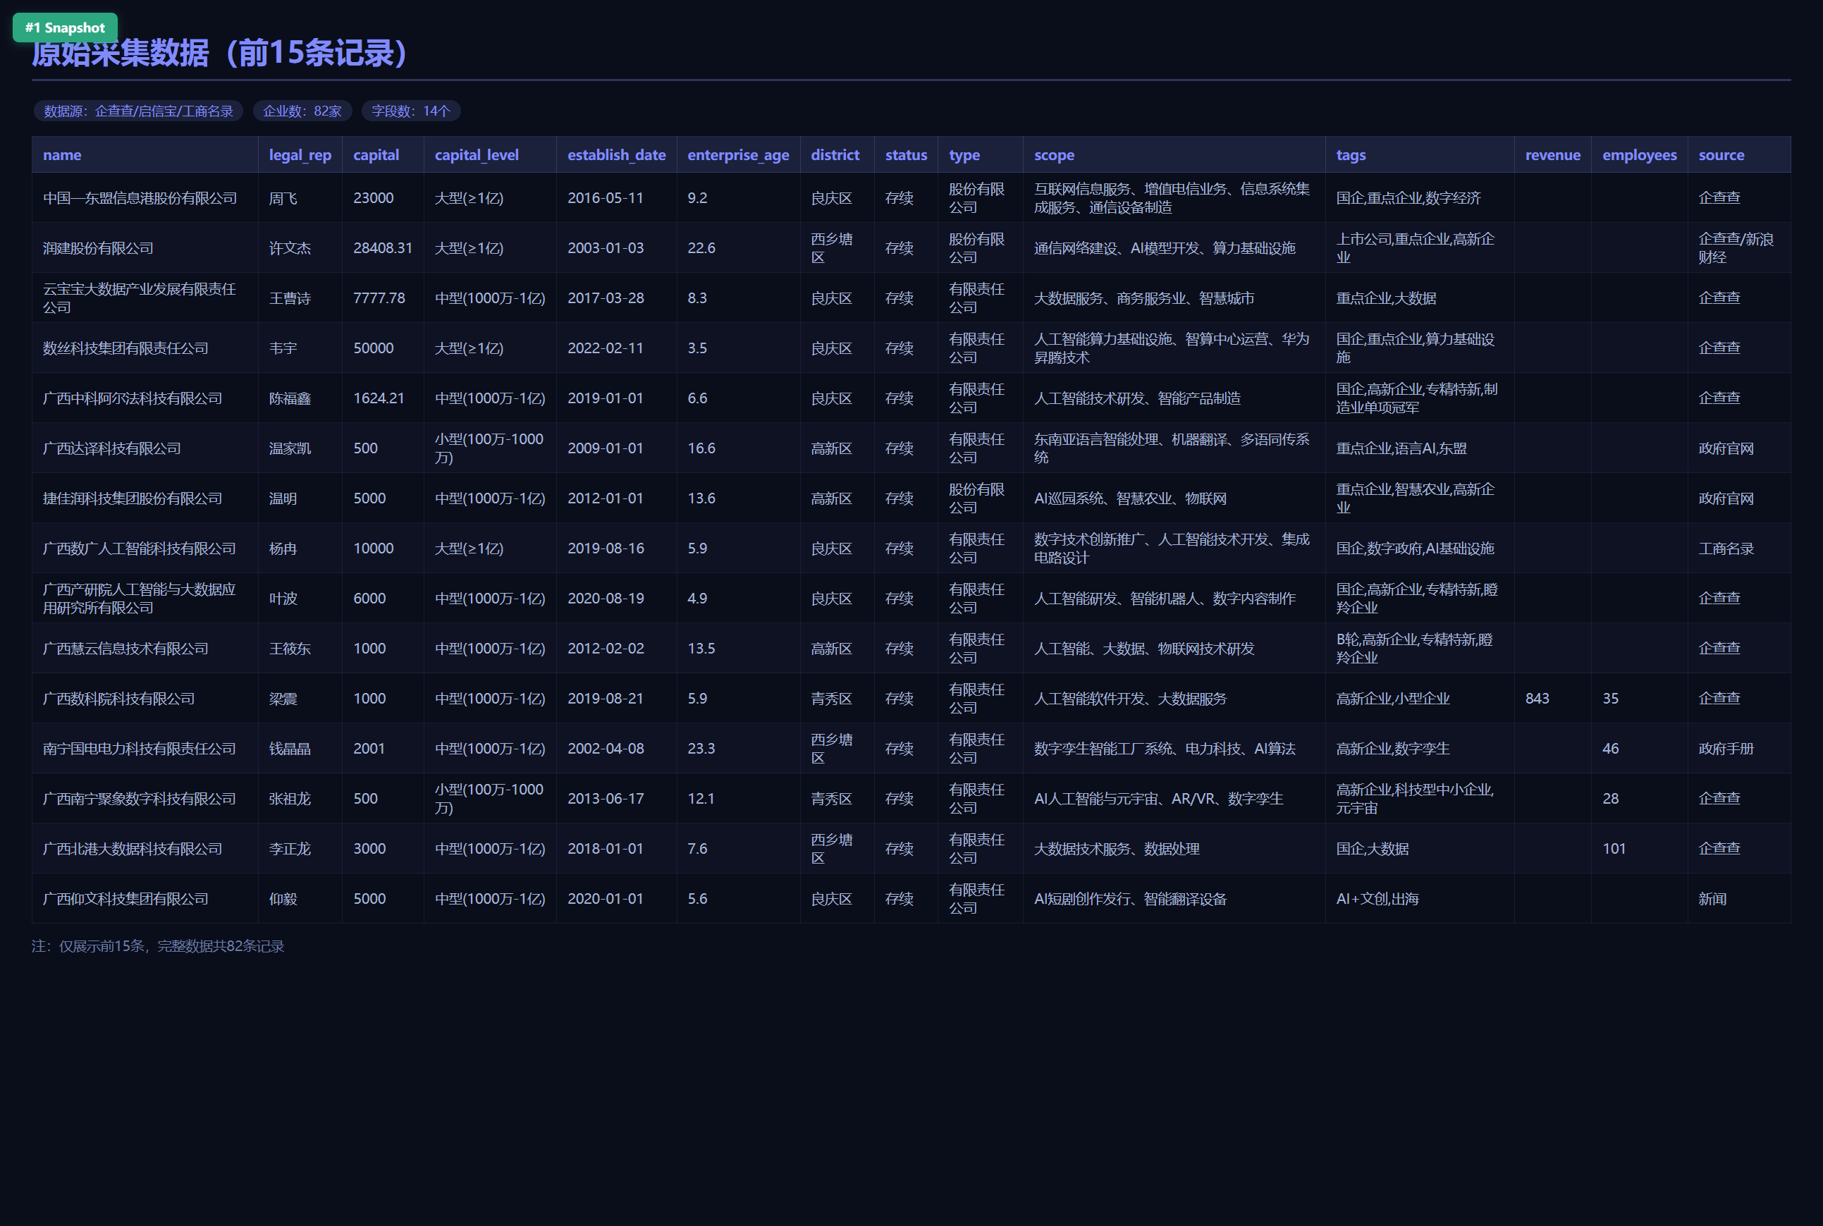Click the footnote about 82条记录
This screenshot has height=1226, width=1823.
pos(158,946)
